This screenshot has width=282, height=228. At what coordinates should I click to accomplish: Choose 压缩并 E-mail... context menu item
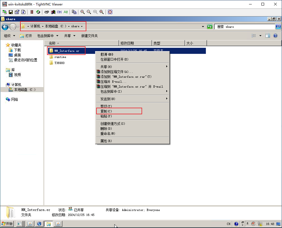click(x=132, y=82)
